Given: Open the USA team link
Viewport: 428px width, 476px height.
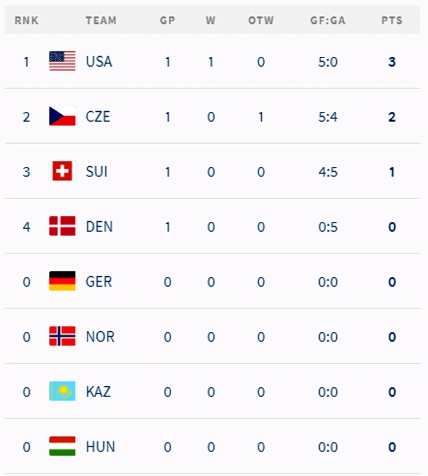Looking at the screenshot, I should pos(99,62).
